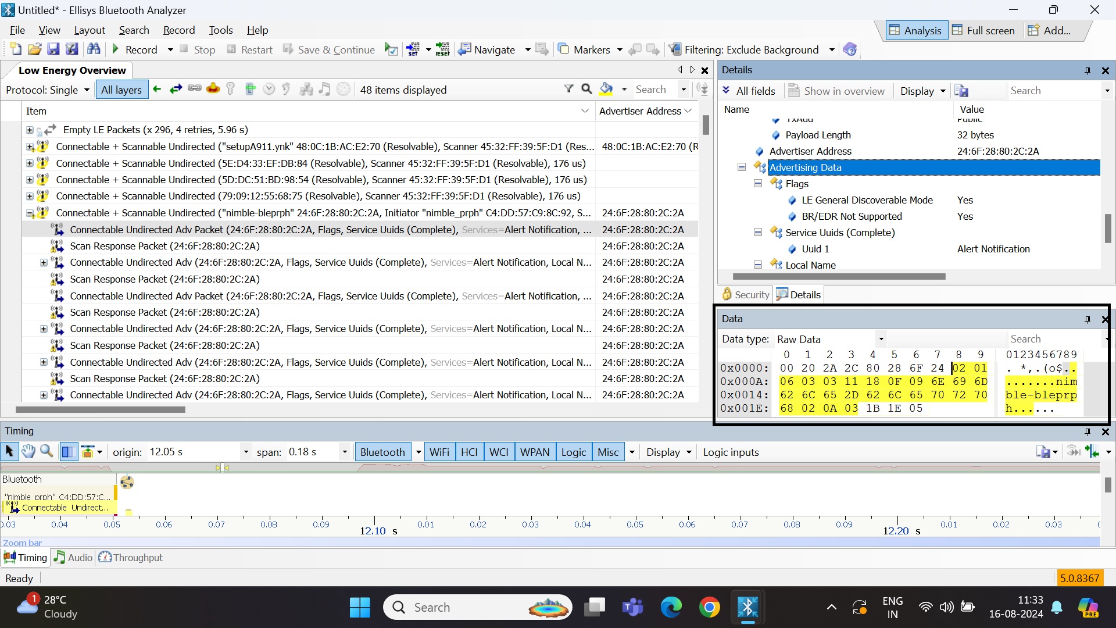Select the zoom magnifier tool in Timing
Screen dimensions: 1116x628
46,451
